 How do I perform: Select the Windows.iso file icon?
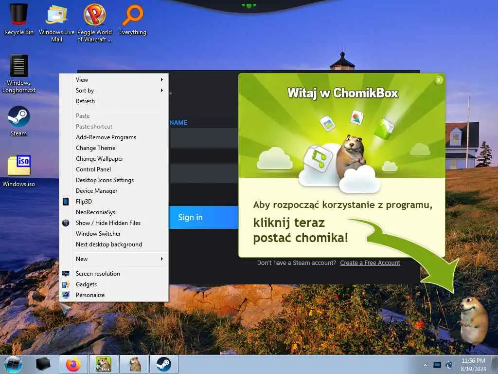19,171
